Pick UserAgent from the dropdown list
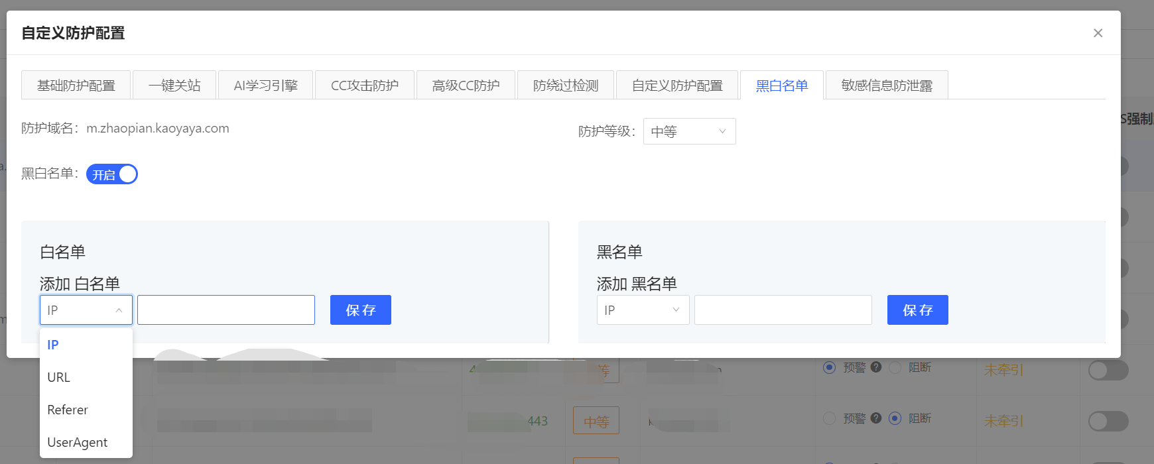This screenshot has width=1154, height=464. 78,442
